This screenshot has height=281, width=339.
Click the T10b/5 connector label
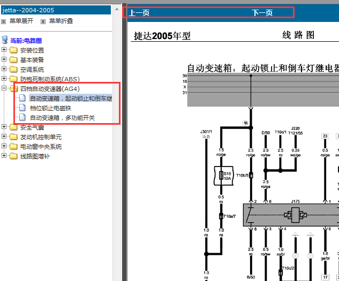[x=243, y=176]
